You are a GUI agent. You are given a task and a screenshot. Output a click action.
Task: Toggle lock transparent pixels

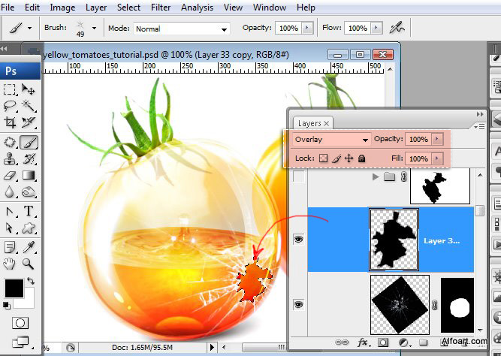pos(324,158)
